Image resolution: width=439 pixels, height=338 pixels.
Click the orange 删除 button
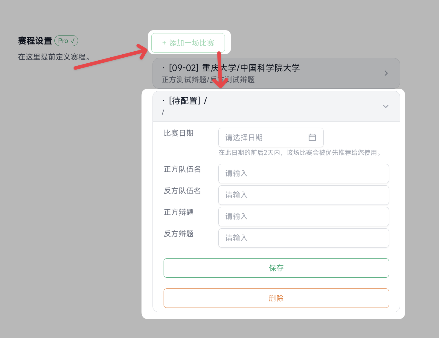click(276, 298)
